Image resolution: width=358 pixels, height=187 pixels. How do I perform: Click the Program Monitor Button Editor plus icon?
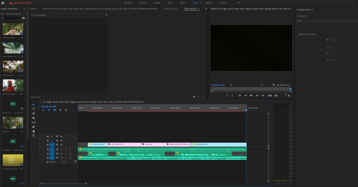pos(289,96)
